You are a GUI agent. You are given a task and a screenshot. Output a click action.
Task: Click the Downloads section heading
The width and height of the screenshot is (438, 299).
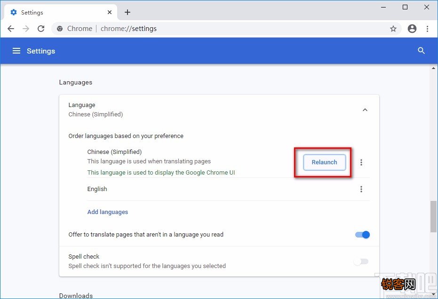(76, 295)
